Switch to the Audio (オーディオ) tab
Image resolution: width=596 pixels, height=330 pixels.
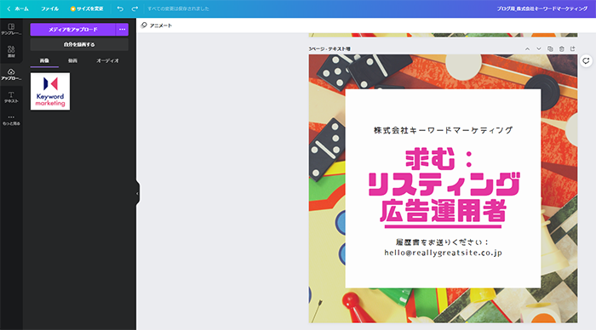[x=107, y=60]
